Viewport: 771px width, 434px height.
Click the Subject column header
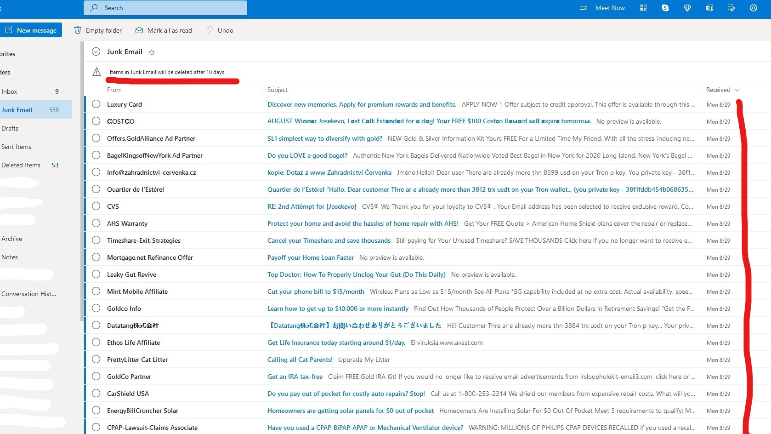point(278,90)
